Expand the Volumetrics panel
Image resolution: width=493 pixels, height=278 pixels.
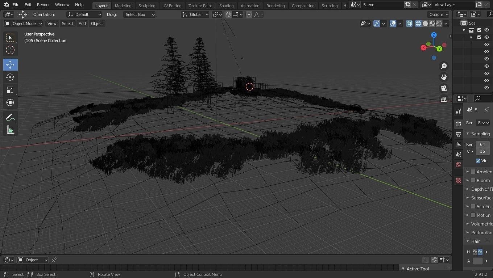(x=479, y=224)
